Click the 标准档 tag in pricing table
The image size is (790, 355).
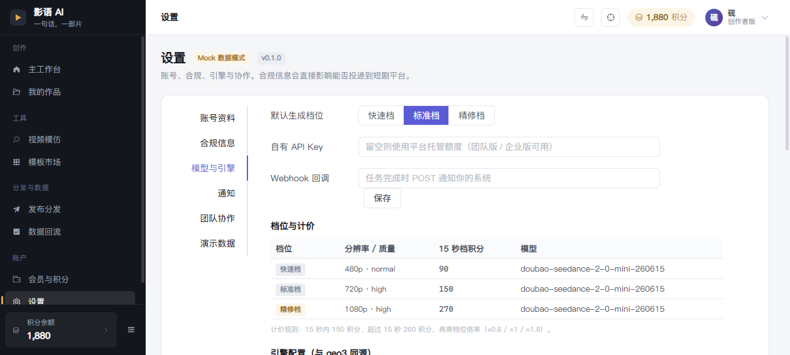coord(290,289)
